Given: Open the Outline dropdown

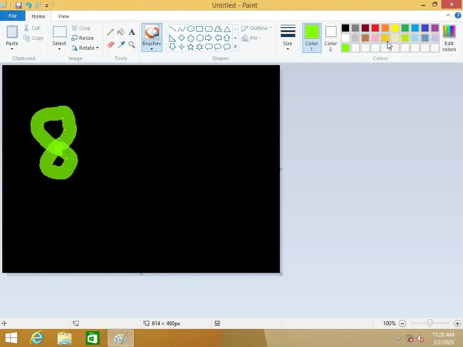Looking at the screenshot, I should click(x=257, y=28).
